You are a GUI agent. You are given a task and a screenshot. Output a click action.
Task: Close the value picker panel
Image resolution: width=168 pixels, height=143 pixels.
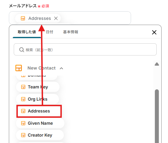(x=154, y=32)
